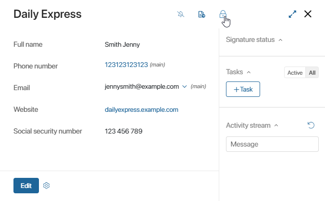Click the Message input field
This screenshot has width=325, height=201.
click(x=272, y=144)
